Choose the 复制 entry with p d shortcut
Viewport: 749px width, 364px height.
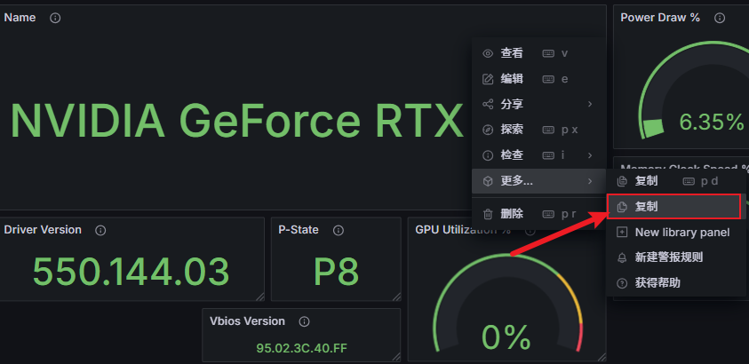coord(676,181)
